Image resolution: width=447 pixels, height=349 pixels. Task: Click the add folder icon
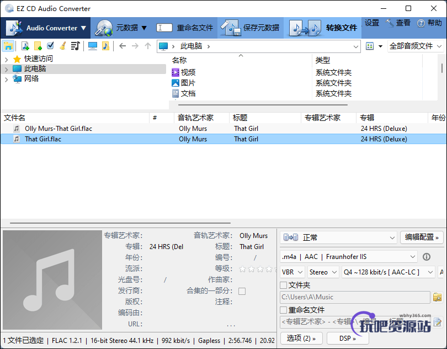[38, 46]
